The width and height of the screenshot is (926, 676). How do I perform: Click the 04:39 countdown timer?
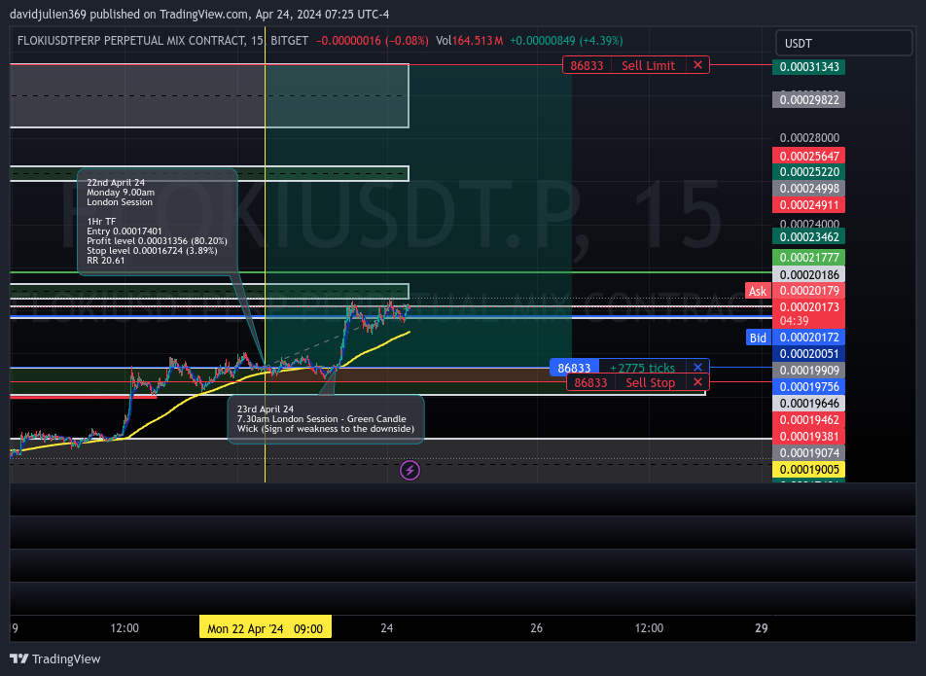click(795, 321)
